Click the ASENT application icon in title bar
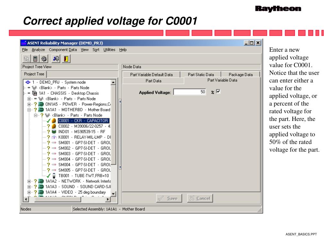Screen dimensions: 329x247 (24, 43)
